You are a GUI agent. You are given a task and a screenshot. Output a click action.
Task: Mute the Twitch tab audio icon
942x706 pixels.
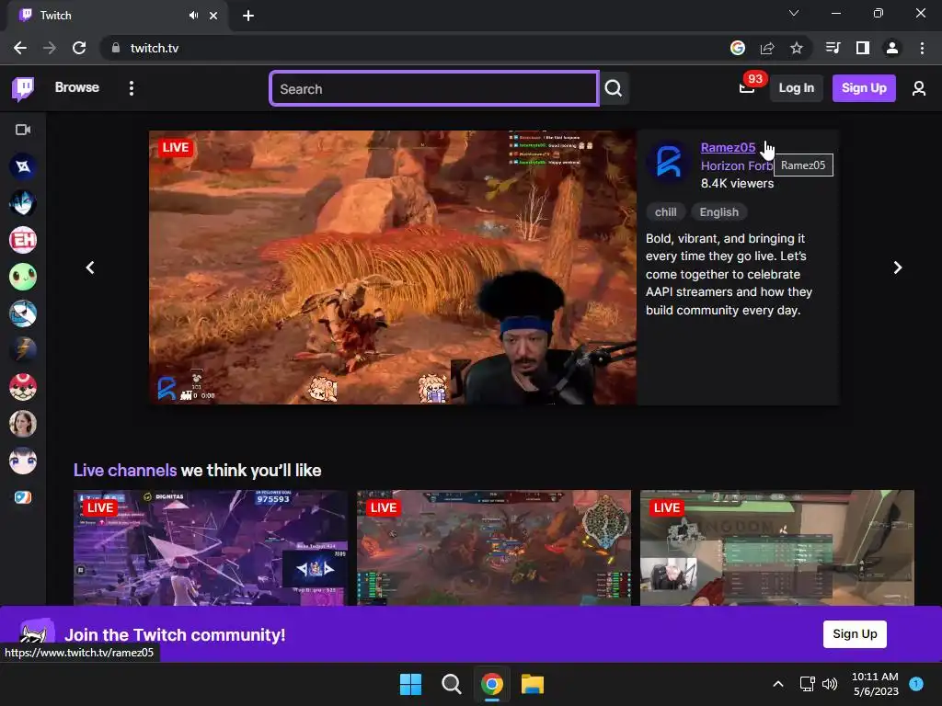193,16
